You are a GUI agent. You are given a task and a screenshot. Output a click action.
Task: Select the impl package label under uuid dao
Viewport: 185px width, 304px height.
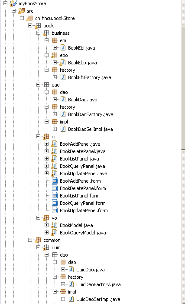point(72,292)
